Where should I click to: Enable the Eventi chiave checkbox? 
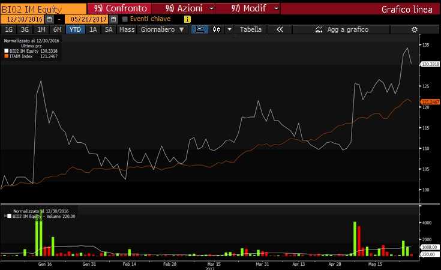point(125,19)
